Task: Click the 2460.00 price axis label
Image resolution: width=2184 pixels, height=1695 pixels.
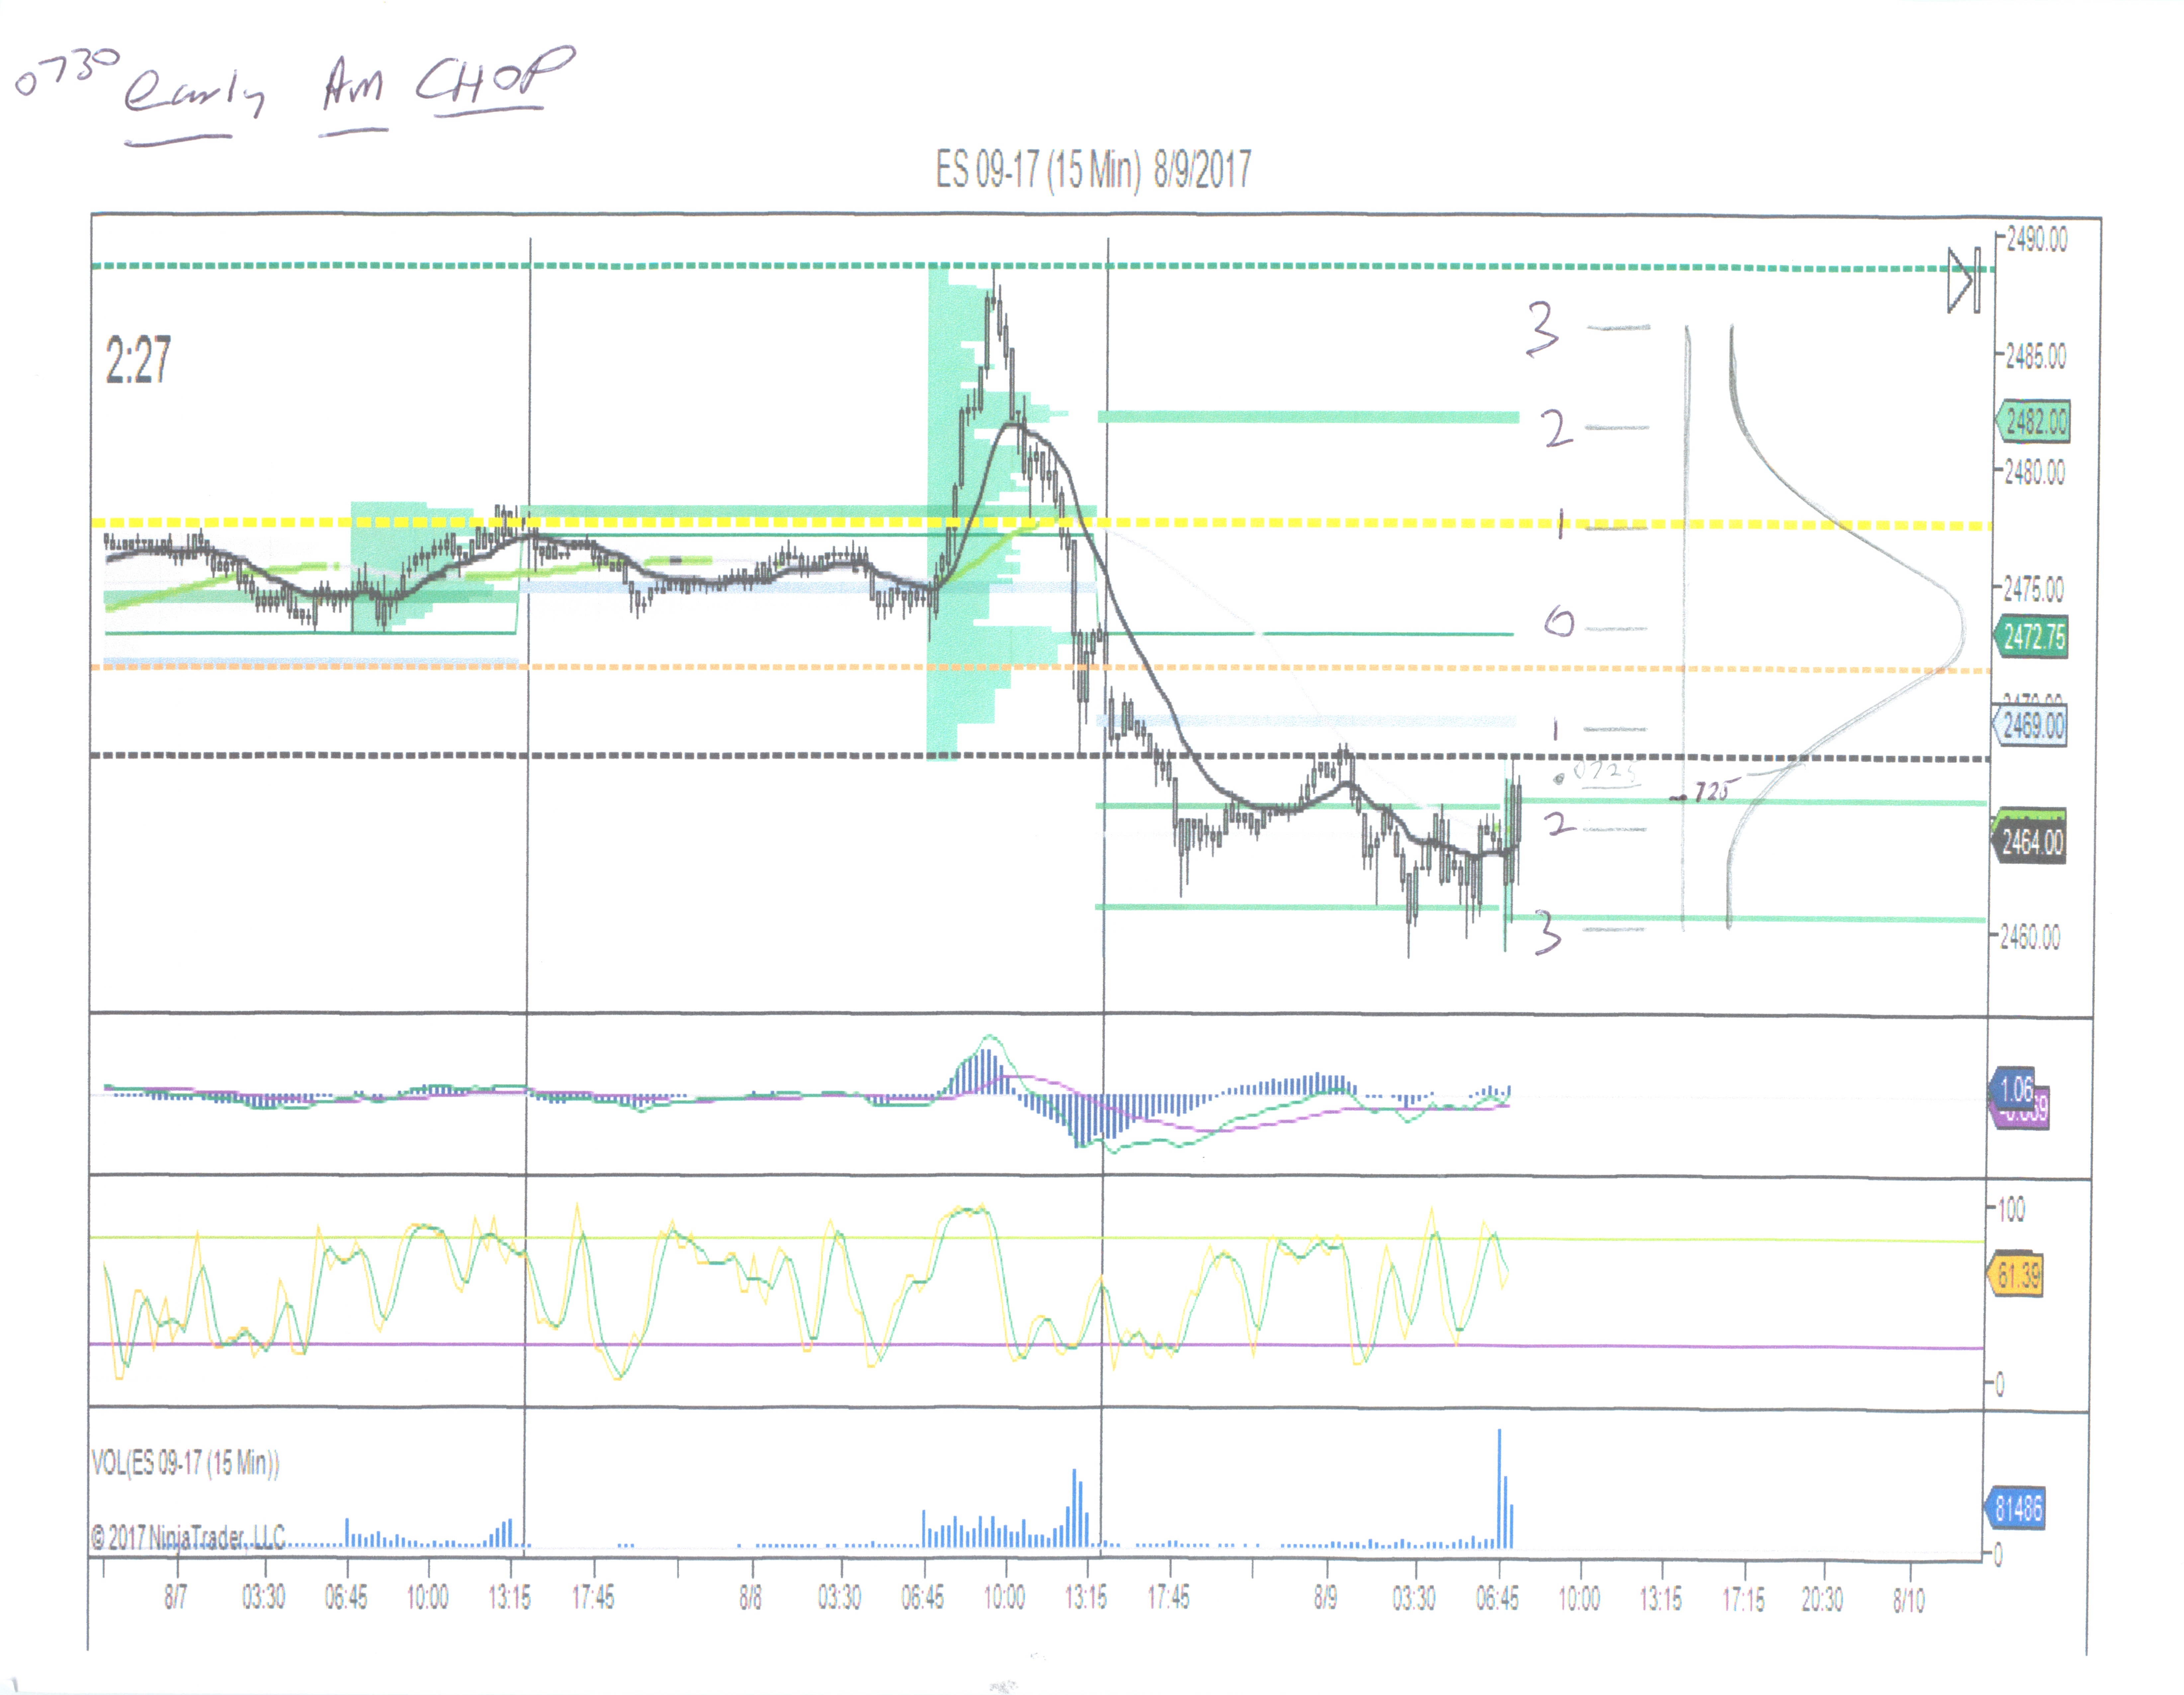Action: [x=2030, y=937]
